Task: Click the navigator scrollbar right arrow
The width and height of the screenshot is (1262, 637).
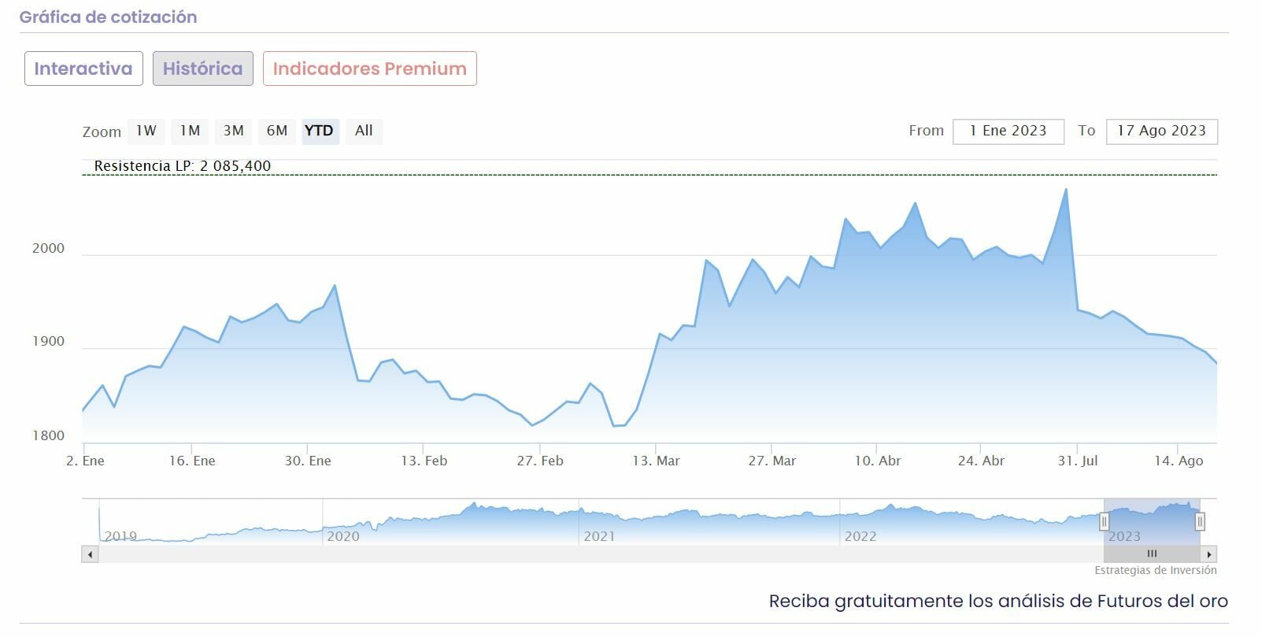Action: click(1209, 554)
